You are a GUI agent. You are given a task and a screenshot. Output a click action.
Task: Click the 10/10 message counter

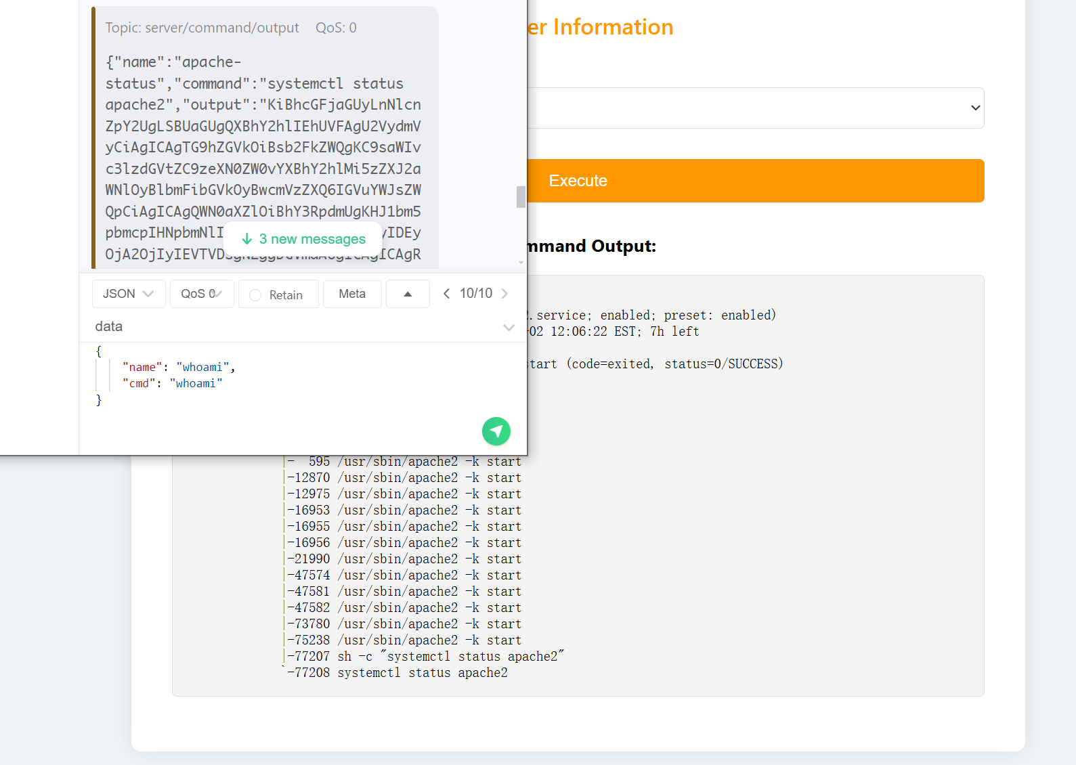475,294
